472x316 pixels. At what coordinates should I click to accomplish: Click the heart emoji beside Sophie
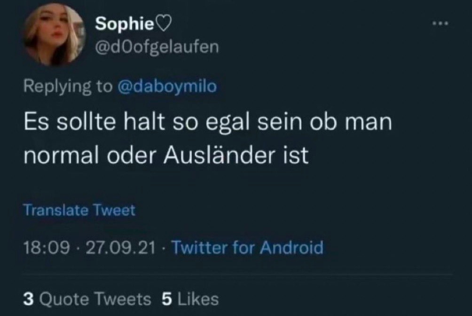coord(167,24)
